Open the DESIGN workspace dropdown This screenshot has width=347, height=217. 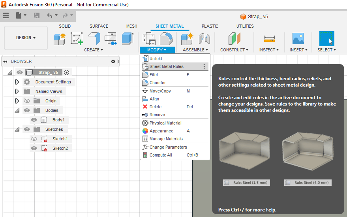(26, 38)
